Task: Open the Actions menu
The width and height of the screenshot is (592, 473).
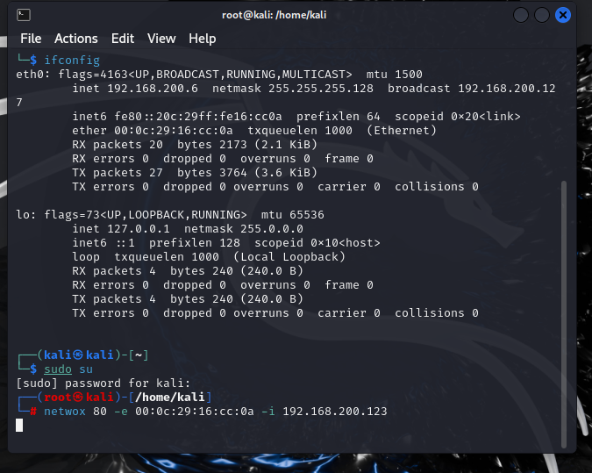Action: pyautogui.click(x=76, y=39)
